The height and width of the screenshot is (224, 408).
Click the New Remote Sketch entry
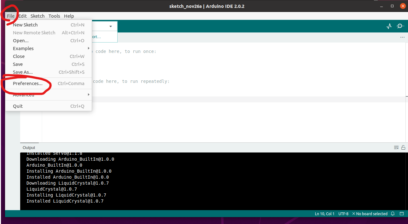tap(48, 33)
